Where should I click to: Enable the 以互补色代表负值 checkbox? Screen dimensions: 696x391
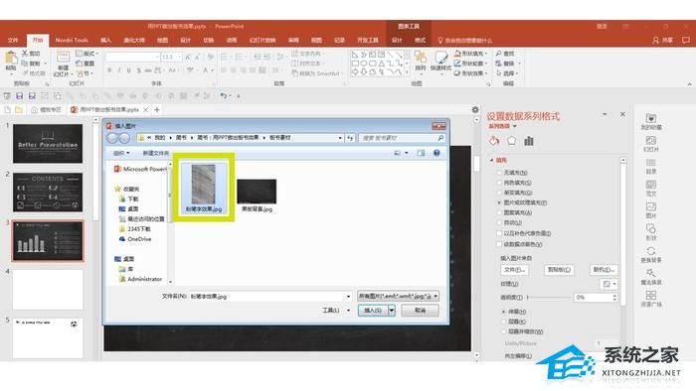tap(499, 233)
